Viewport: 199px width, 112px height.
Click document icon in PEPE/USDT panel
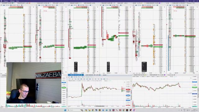click(x=46, y=5)
